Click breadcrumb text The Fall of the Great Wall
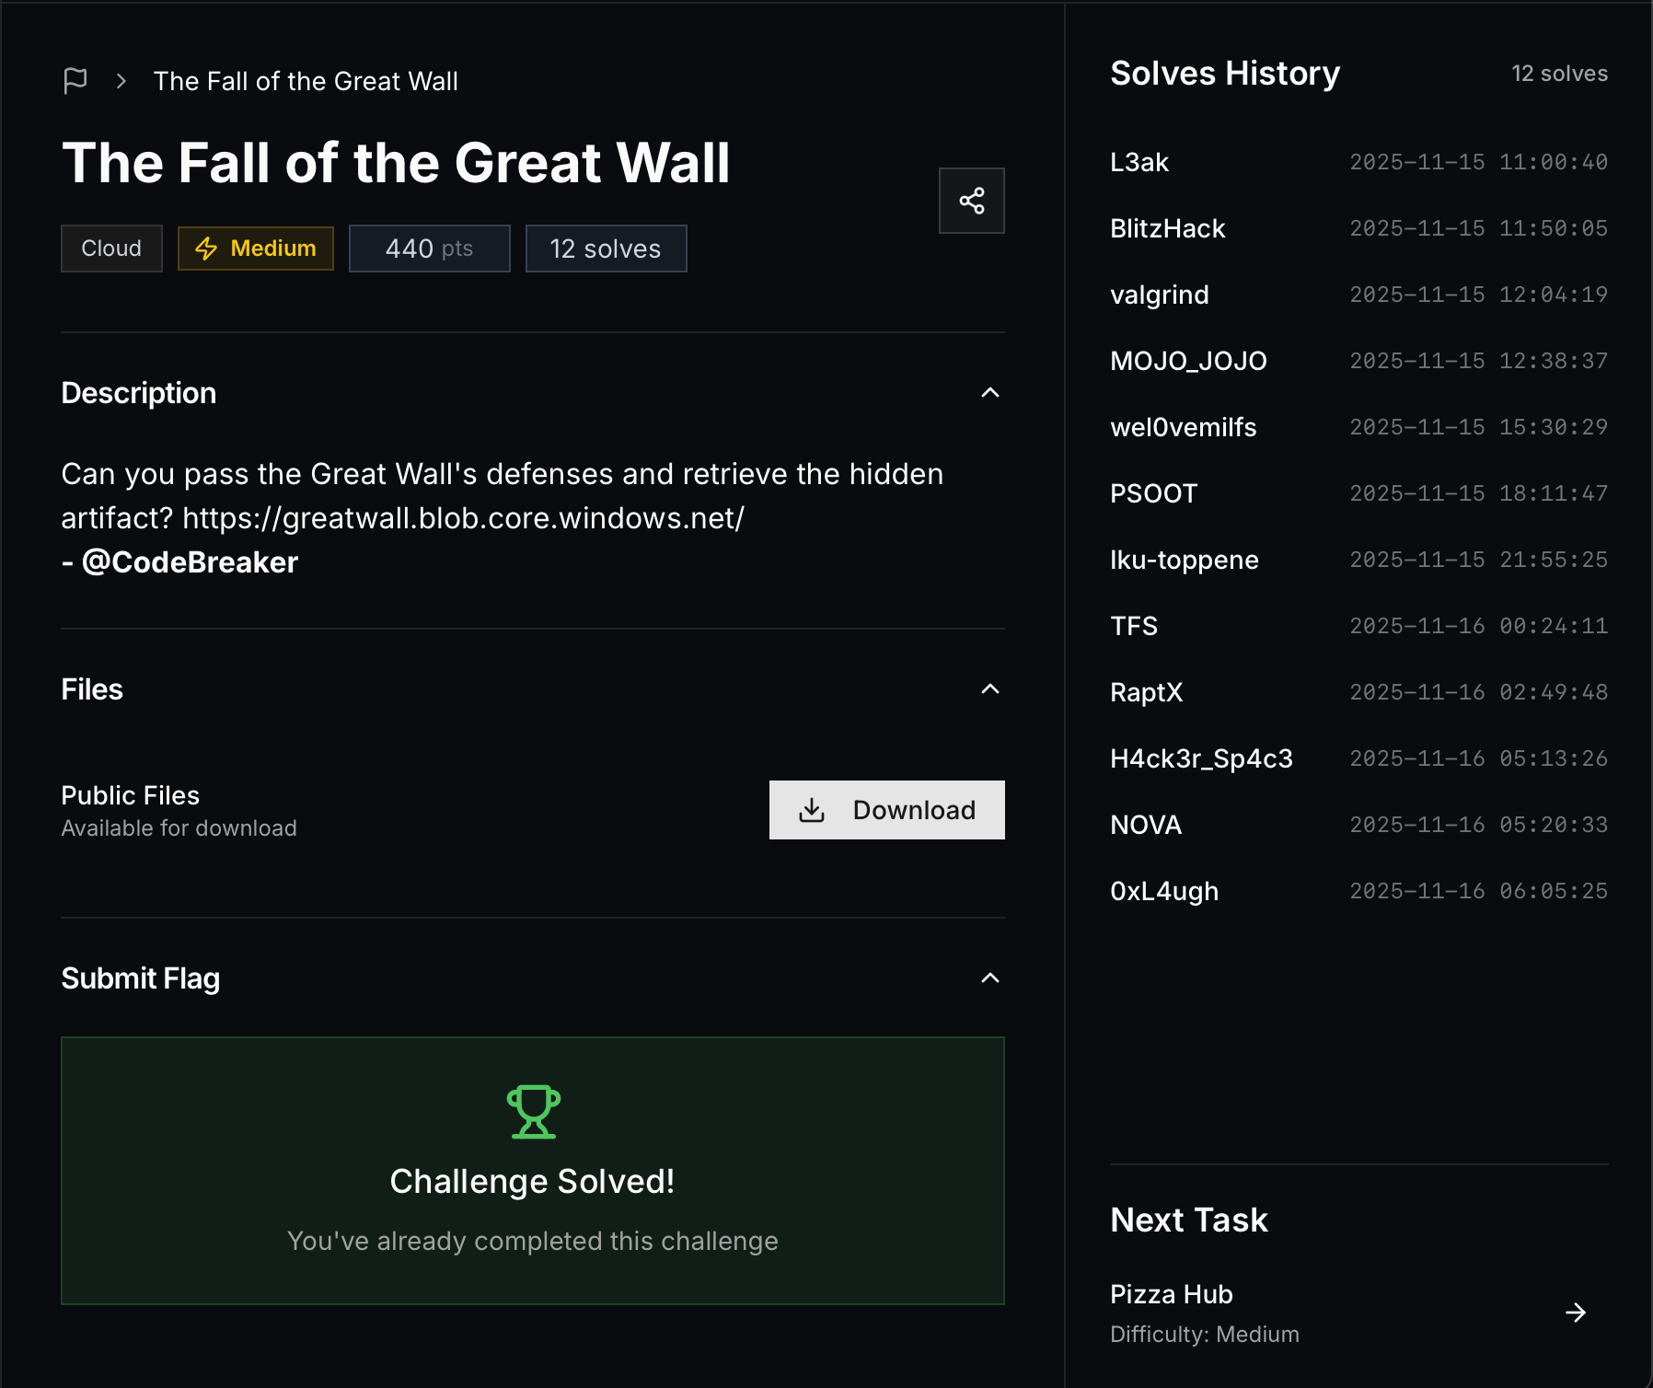 [306, 81]
